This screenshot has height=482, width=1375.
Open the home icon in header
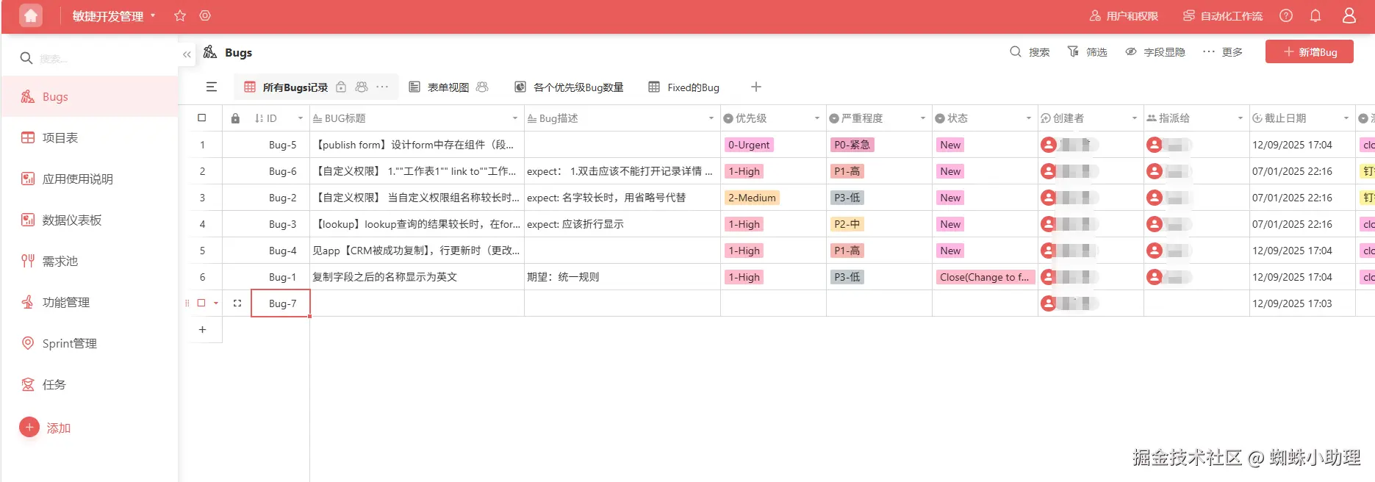click(31, 15)
